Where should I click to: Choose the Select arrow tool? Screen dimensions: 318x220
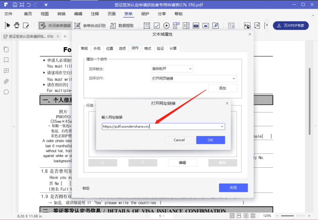pyautogui.click(x=7, y=25)
